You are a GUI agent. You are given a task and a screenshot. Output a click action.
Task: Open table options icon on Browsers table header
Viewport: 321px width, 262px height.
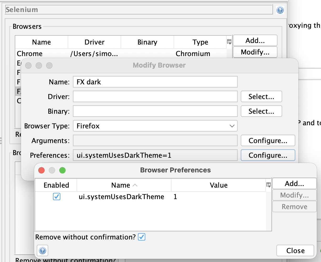tap(229, 41)
